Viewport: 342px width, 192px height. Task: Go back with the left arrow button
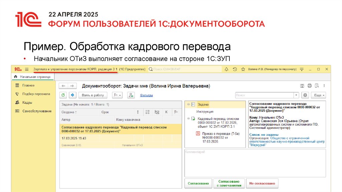(63, 86)
